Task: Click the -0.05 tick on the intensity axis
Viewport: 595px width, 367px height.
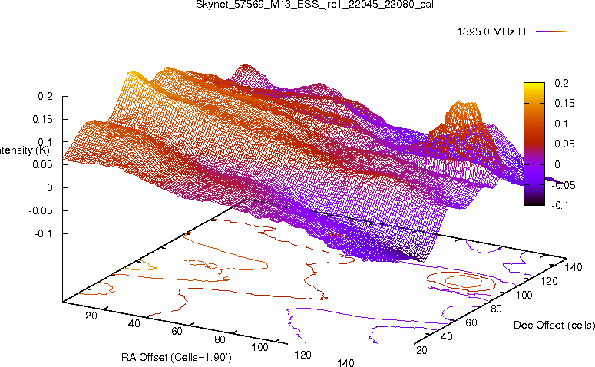Action: pyautogui.click(x=41, y=210)
